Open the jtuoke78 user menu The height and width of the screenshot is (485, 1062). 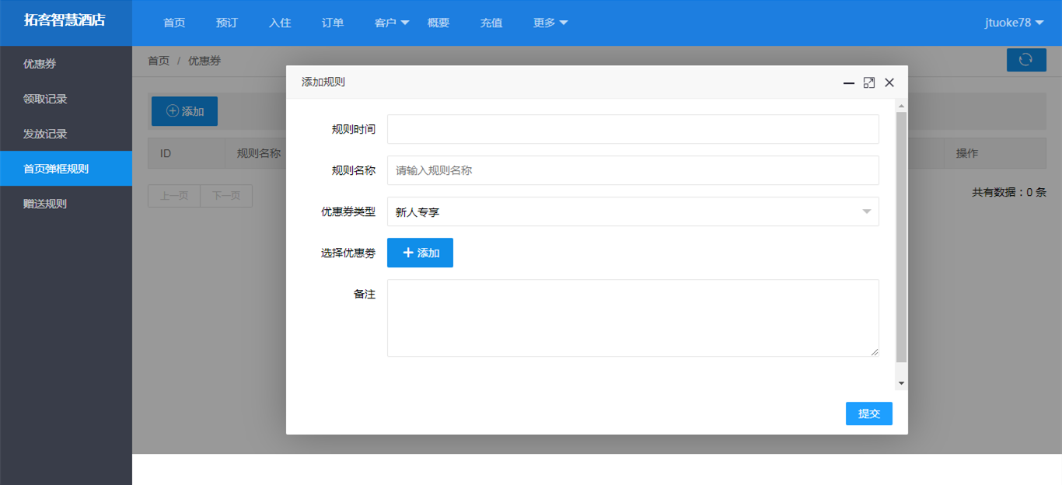coord(1014,23)
